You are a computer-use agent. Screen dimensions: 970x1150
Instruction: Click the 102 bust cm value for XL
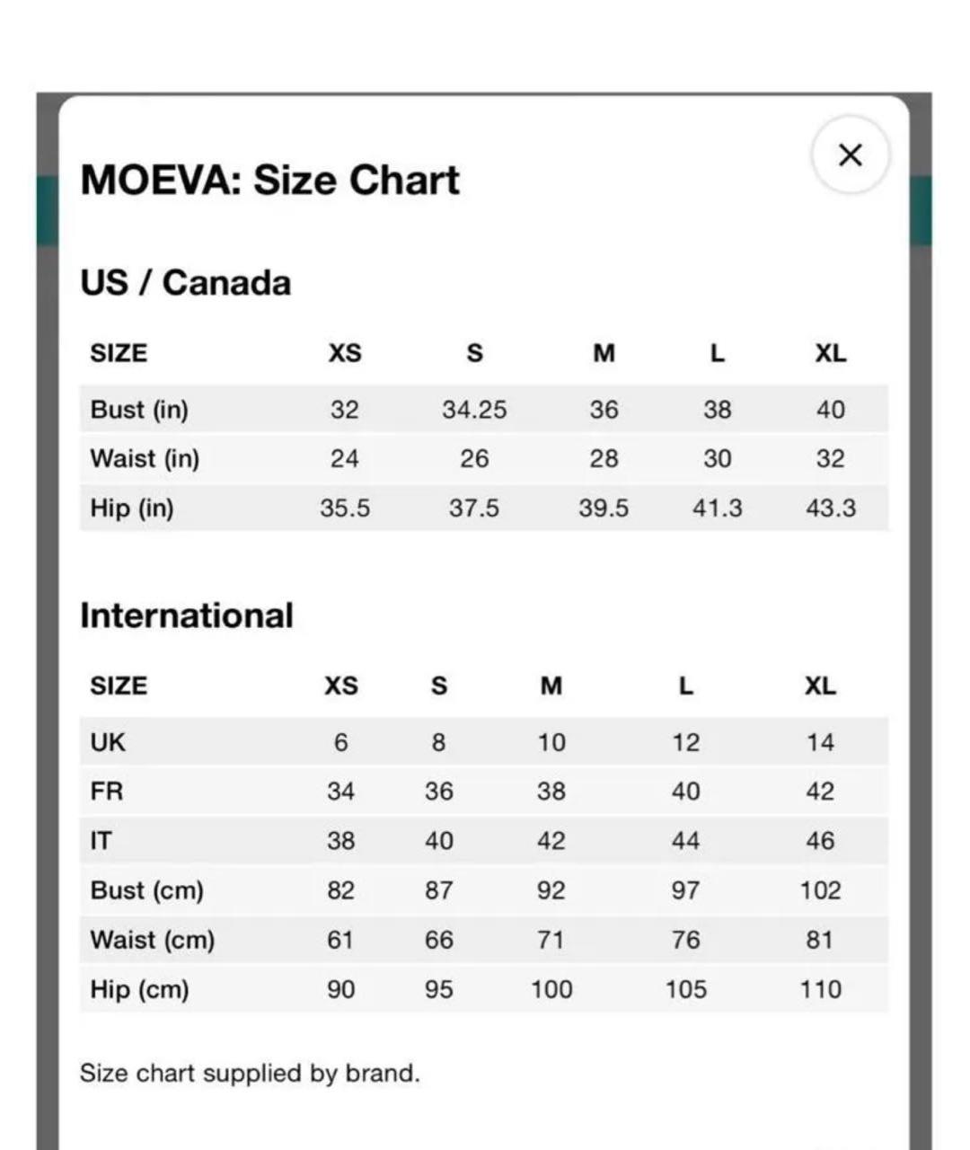point(820,890)
